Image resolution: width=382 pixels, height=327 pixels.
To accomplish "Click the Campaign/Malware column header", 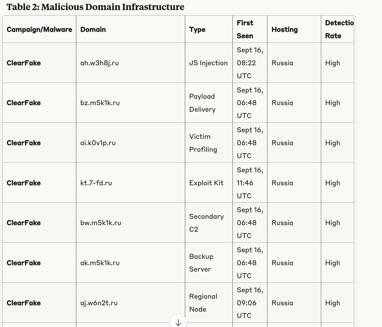I will (x=39, y=30).
